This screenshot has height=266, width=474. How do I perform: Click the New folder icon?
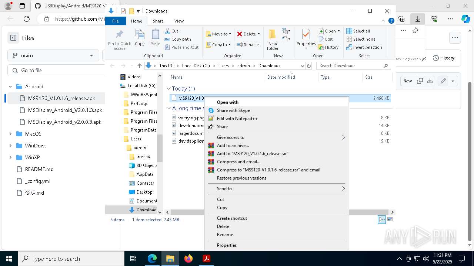pos(273,40)
